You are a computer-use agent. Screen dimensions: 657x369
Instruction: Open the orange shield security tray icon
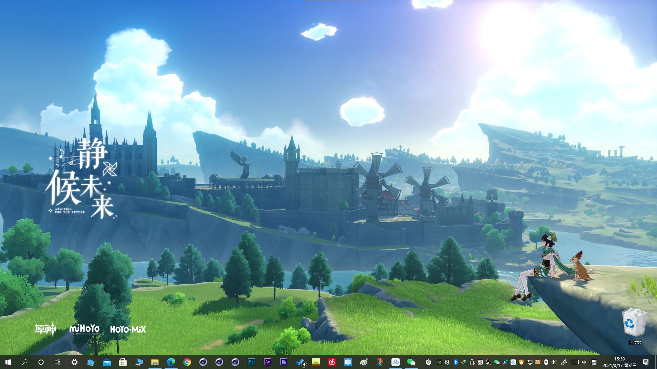pyautogui.click(x=521, y=362)
